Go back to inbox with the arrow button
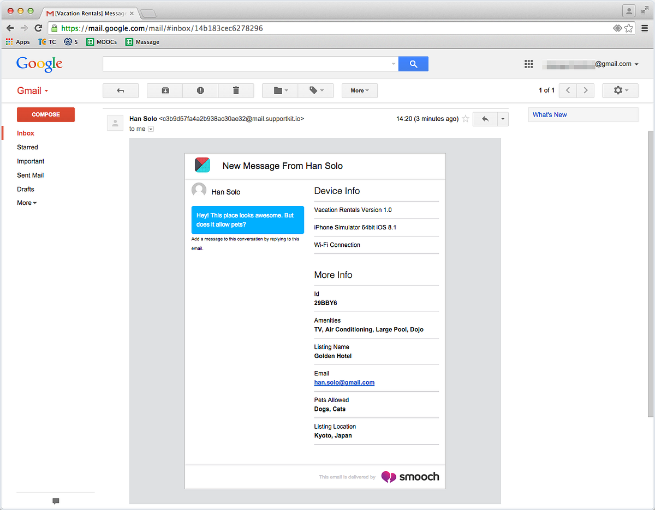Viewport: 655px width, 510px height. (x=121, y=90)
